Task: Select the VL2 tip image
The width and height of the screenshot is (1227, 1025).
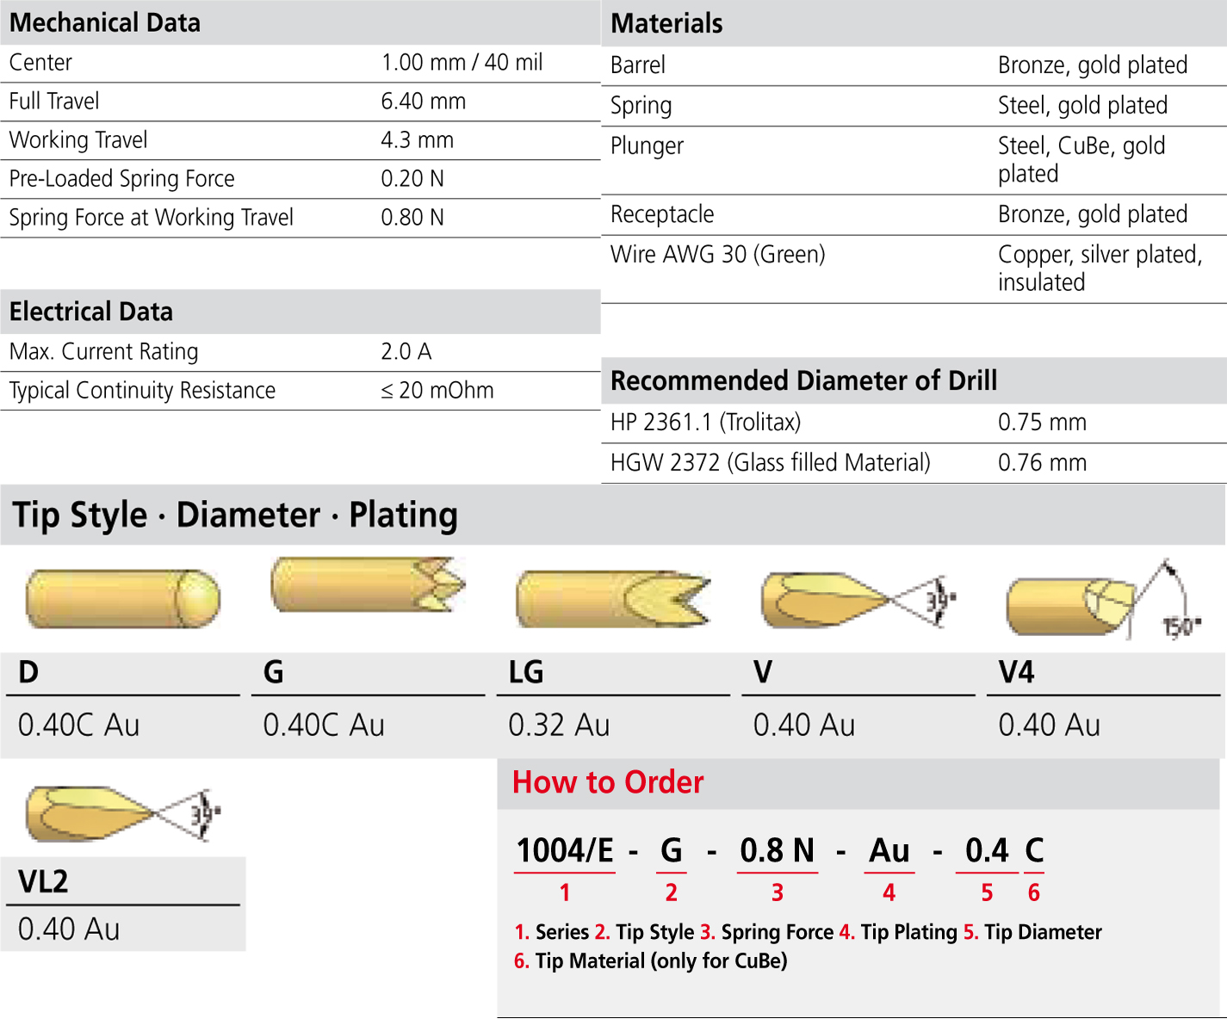Action: [122, 813]
